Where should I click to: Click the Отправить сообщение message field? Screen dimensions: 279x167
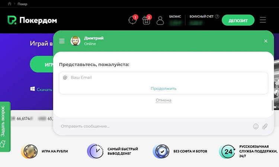155,126
